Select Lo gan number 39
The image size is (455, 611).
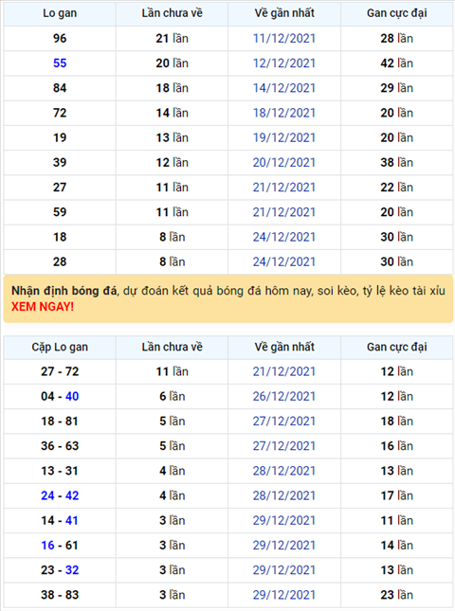pyautogui.click(x=60, y=163)
